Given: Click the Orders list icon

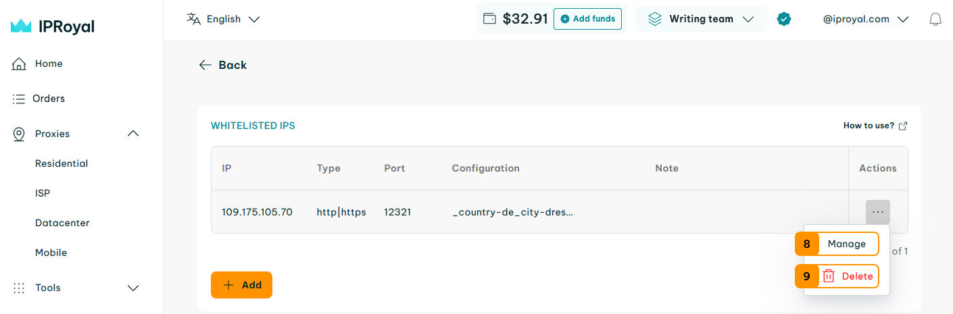Looking at the screenshot, I should pos(19,99).
